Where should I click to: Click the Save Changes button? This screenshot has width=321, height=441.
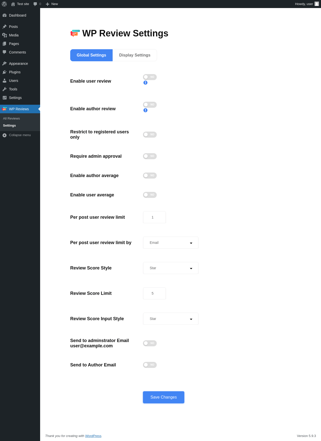[x=164, y=397]
